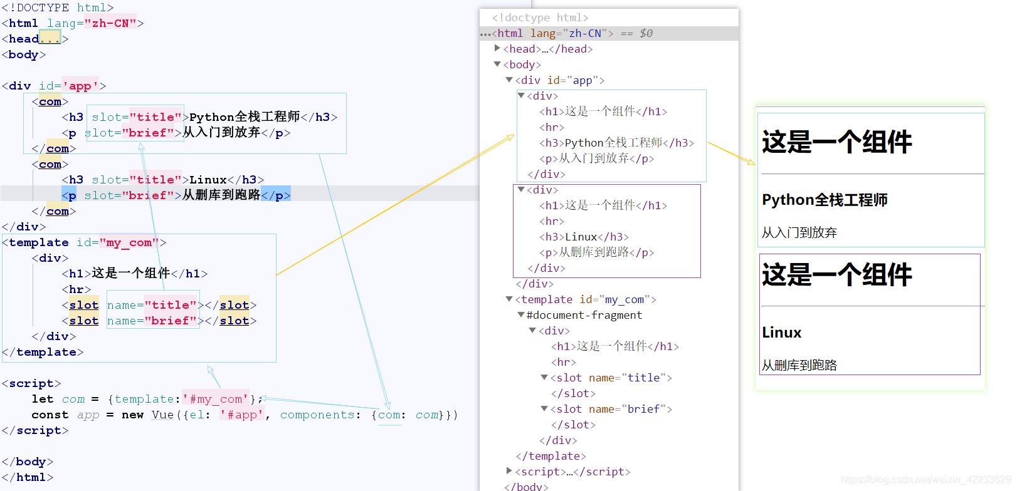Viewport: 1017px width, 491px height.
Task: Select the <!doctype html> line in DevTools
Action: point(540,18)
